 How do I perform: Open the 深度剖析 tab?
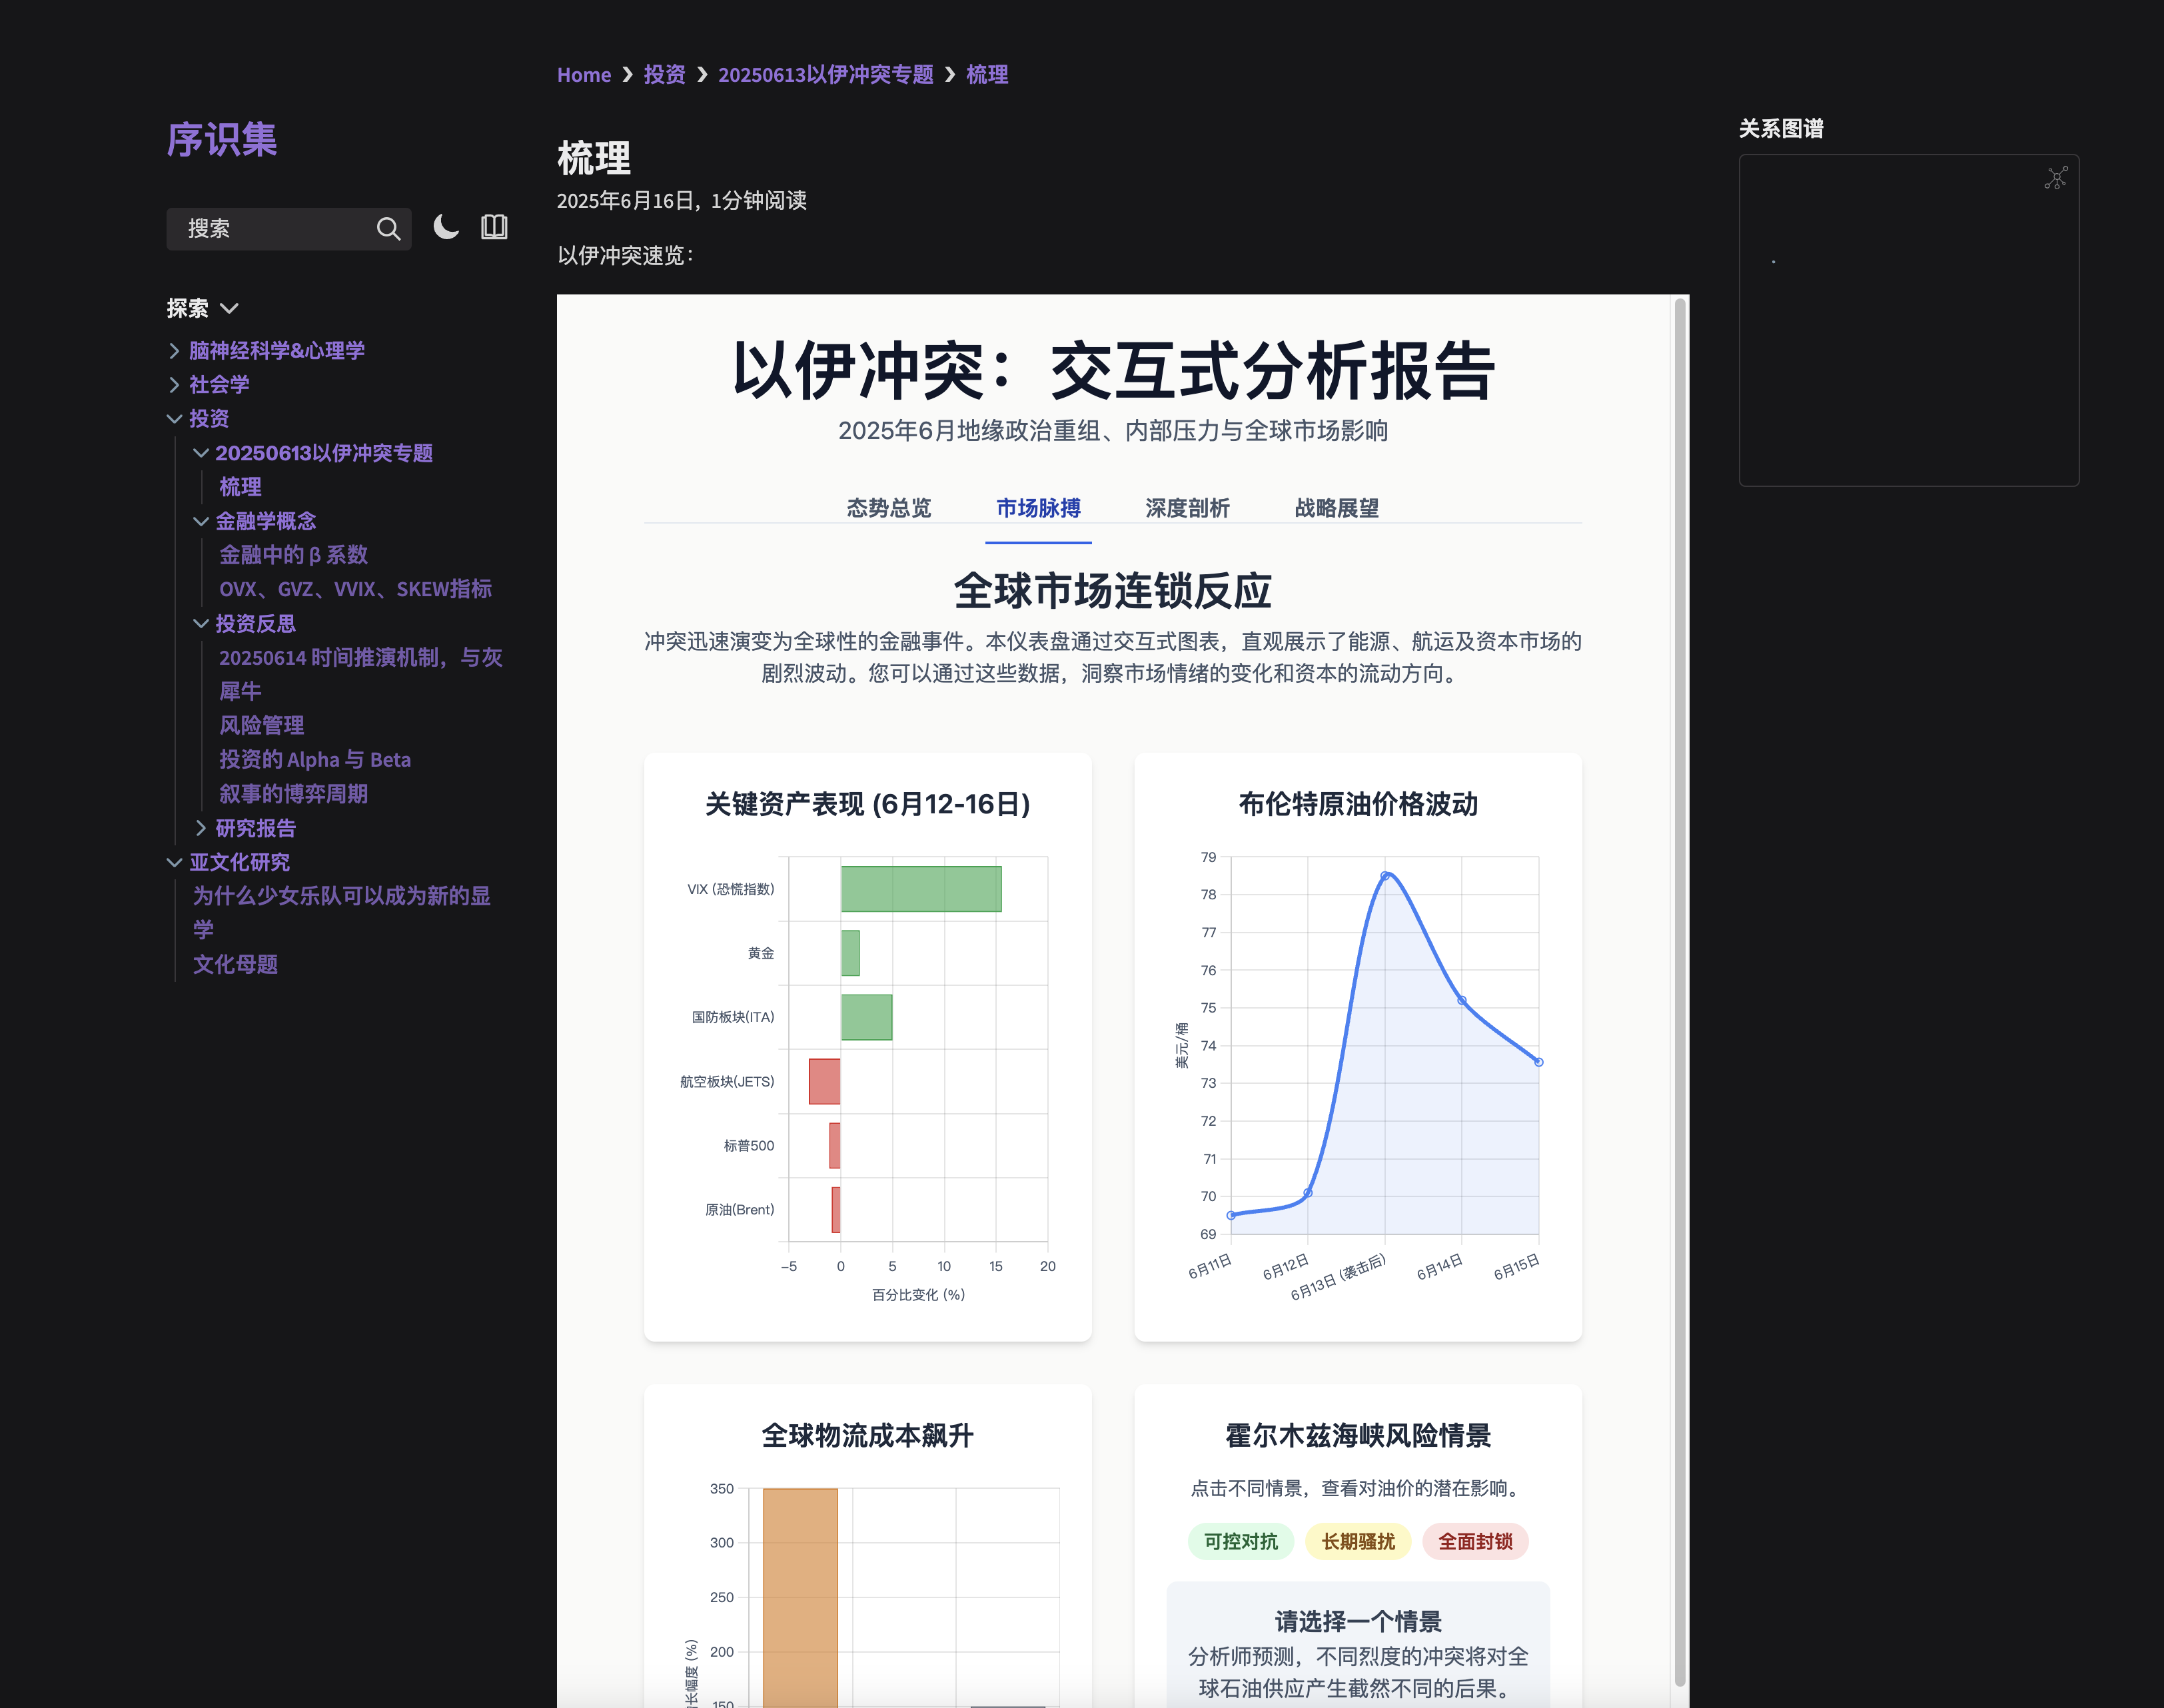(1187, 508)
